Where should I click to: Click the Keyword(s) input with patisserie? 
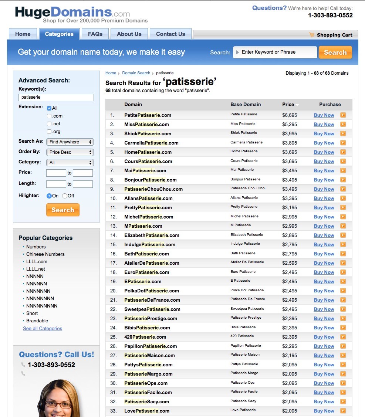coord(56,97)
